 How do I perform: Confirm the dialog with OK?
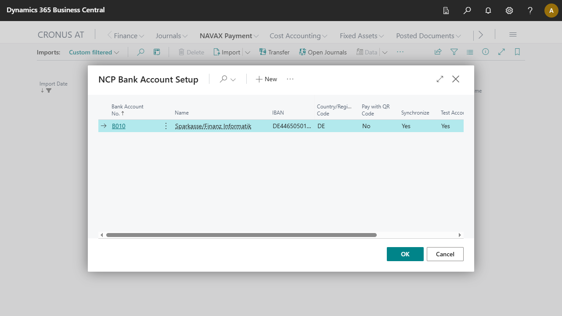click(405, 254)
